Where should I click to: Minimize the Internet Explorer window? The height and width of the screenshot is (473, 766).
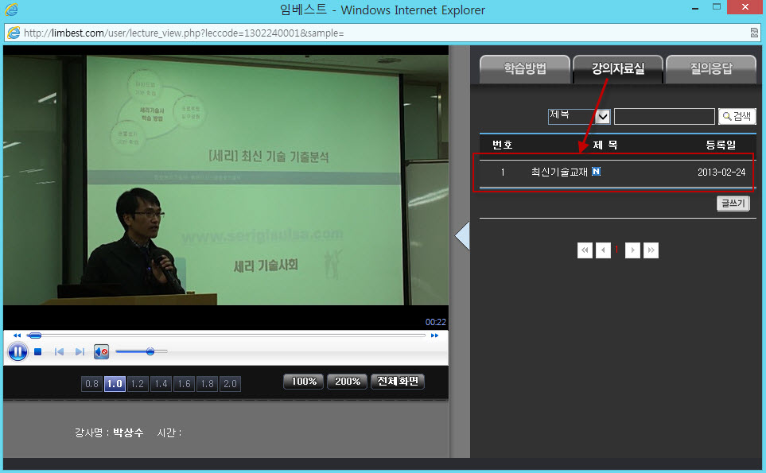694,8
